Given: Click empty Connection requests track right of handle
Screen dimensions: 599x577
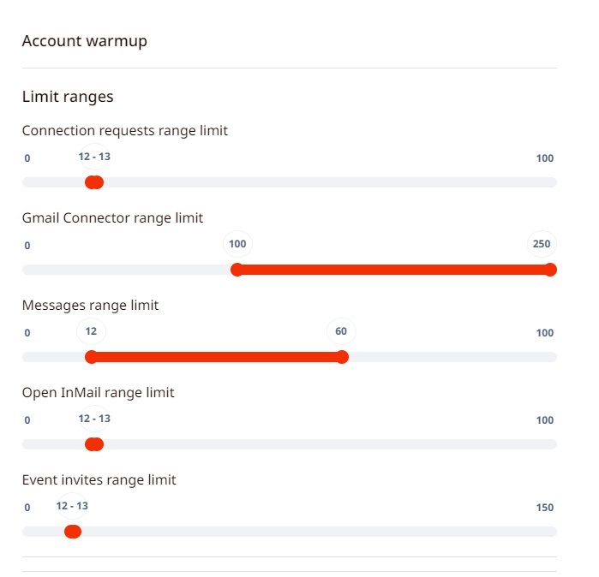Looking at the screenshot, I should click(326, 182).
